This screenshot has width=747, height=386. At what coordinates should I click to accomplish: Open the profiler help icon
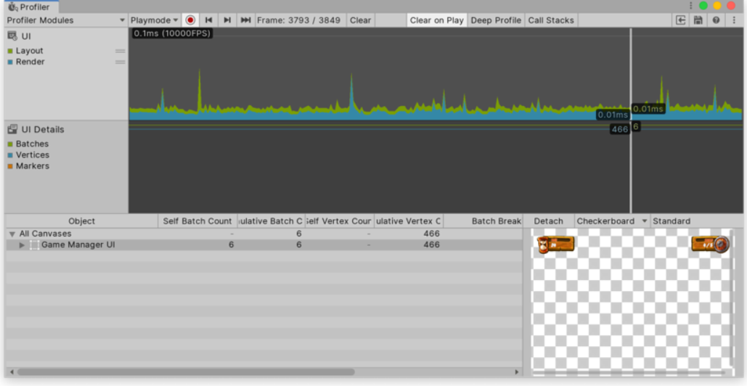(x=716, y=20)
